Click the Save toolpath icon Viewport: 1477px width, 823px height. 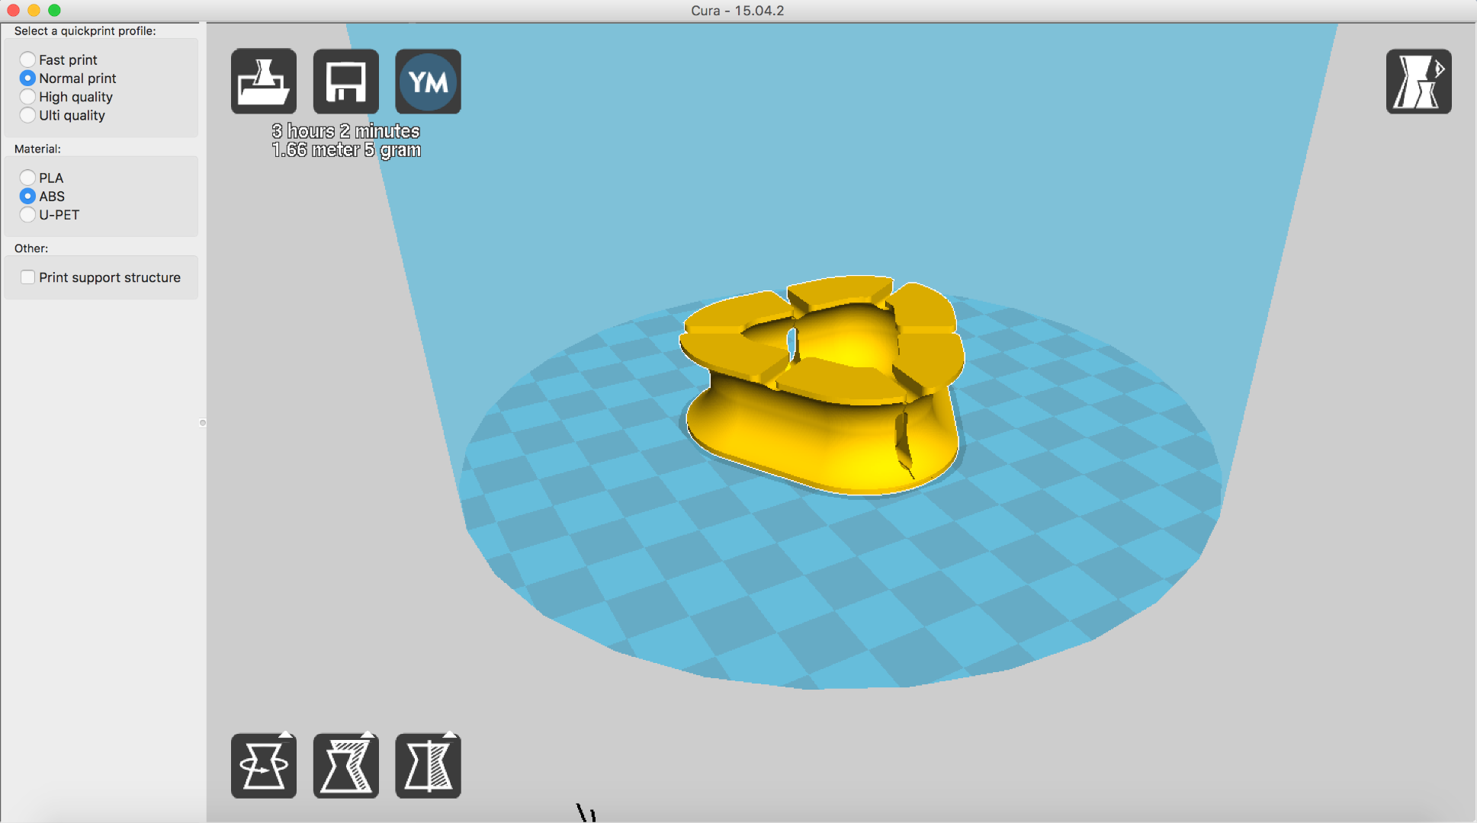pyautogui.click(x=345, y=81)
